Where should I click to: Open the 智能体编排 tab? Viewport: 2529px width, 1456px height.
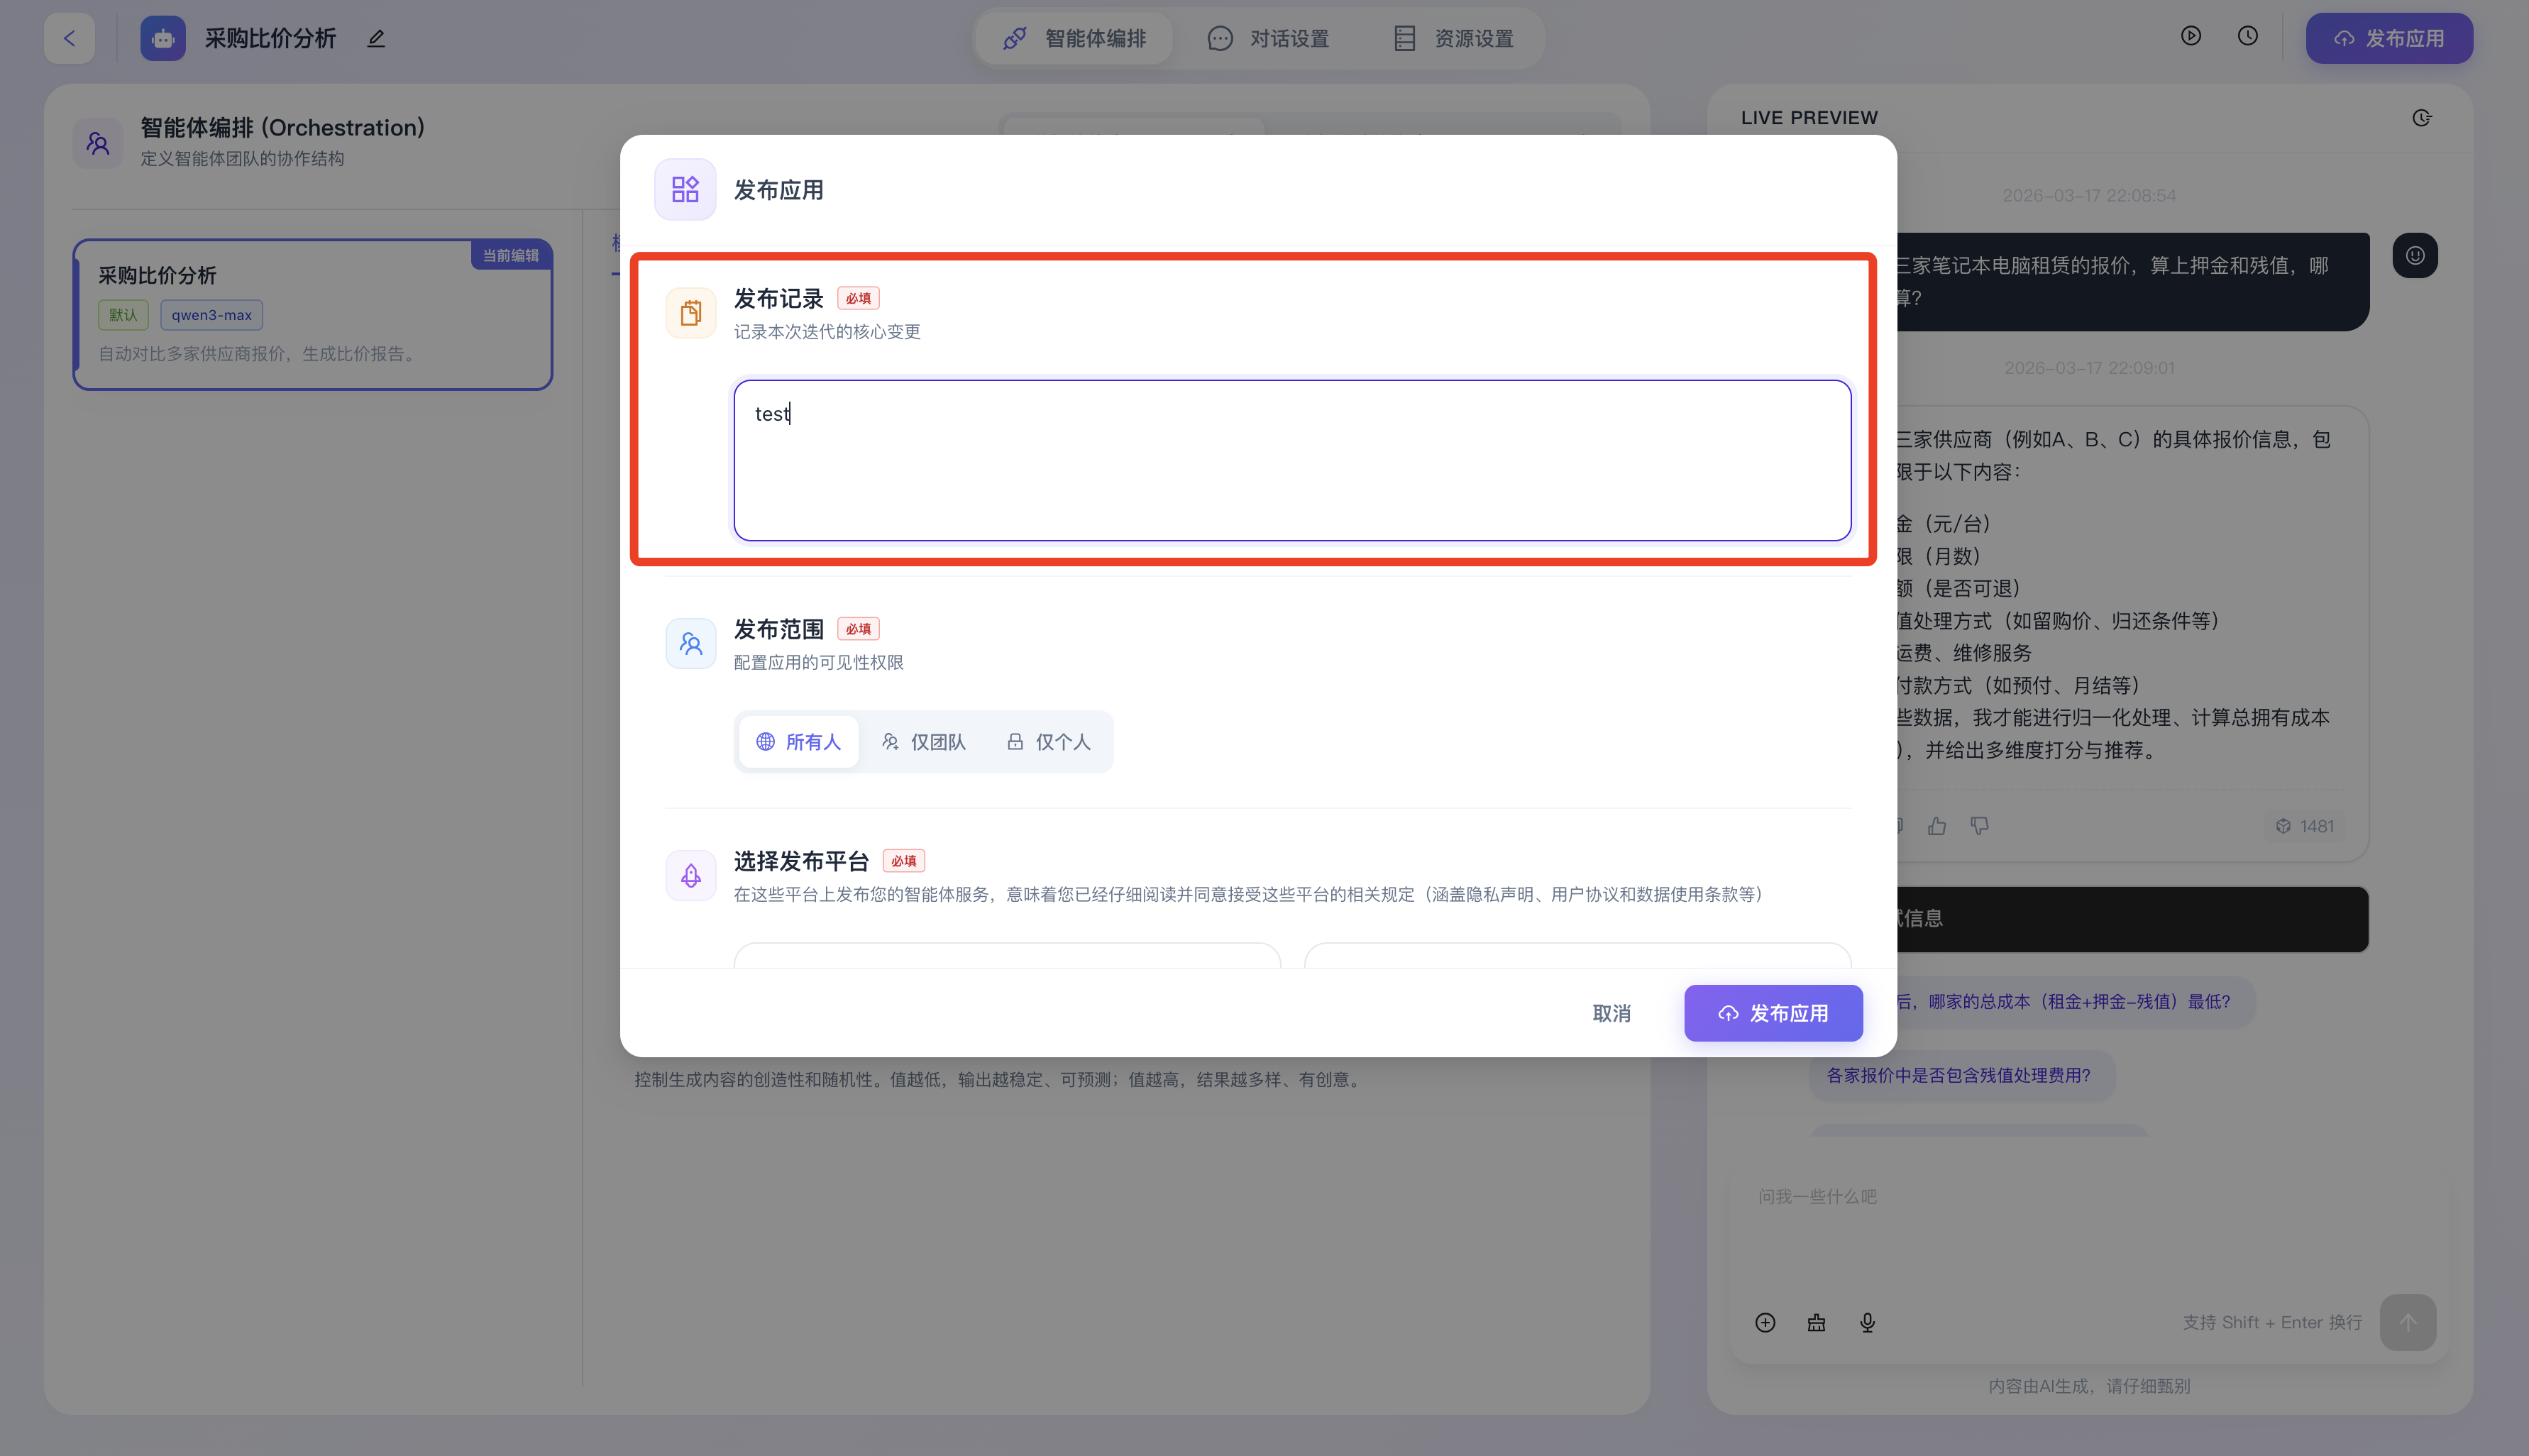1075,38
